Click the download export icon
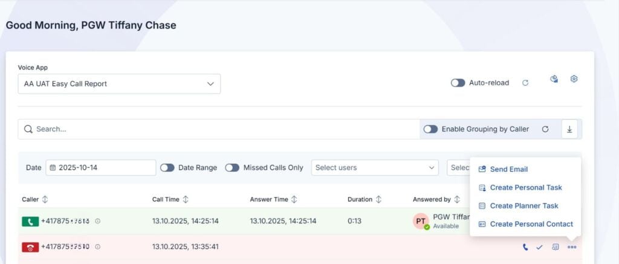619x264 pixels. (x=569, y=129)
